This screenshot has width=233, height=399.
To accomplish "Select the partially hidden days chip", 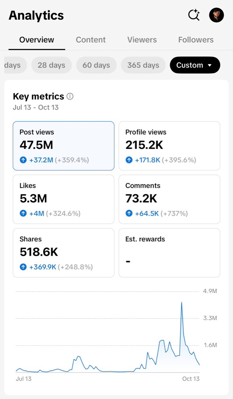I will point(15,65).
